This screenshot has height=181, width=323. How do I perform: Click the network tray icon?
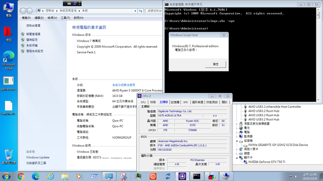pos(291,177)
